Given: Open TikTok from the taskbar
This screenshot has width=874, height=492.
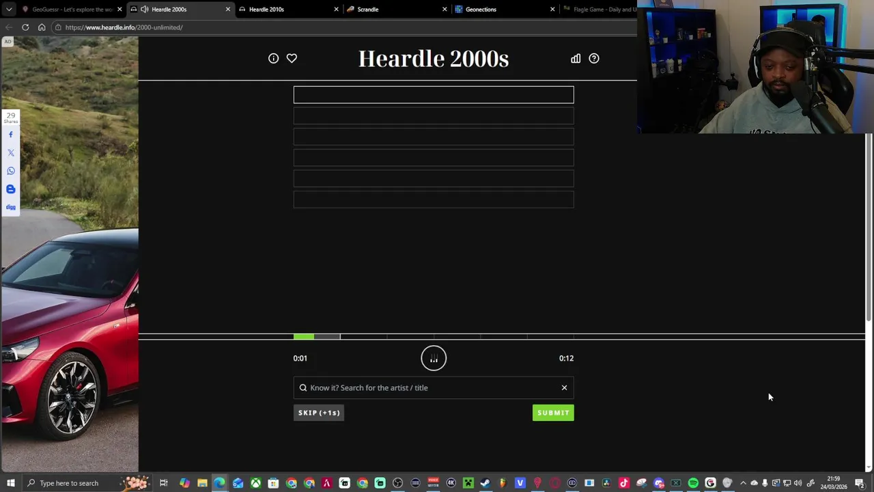Looking at the screenshot, I should pos(623,483).
